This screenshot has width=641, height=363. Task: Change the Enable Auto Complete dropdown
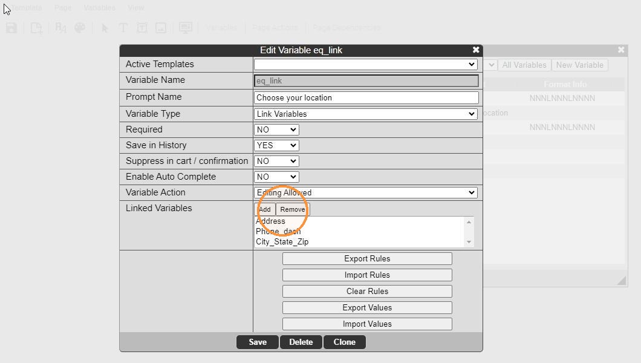[x=276, y=177]
